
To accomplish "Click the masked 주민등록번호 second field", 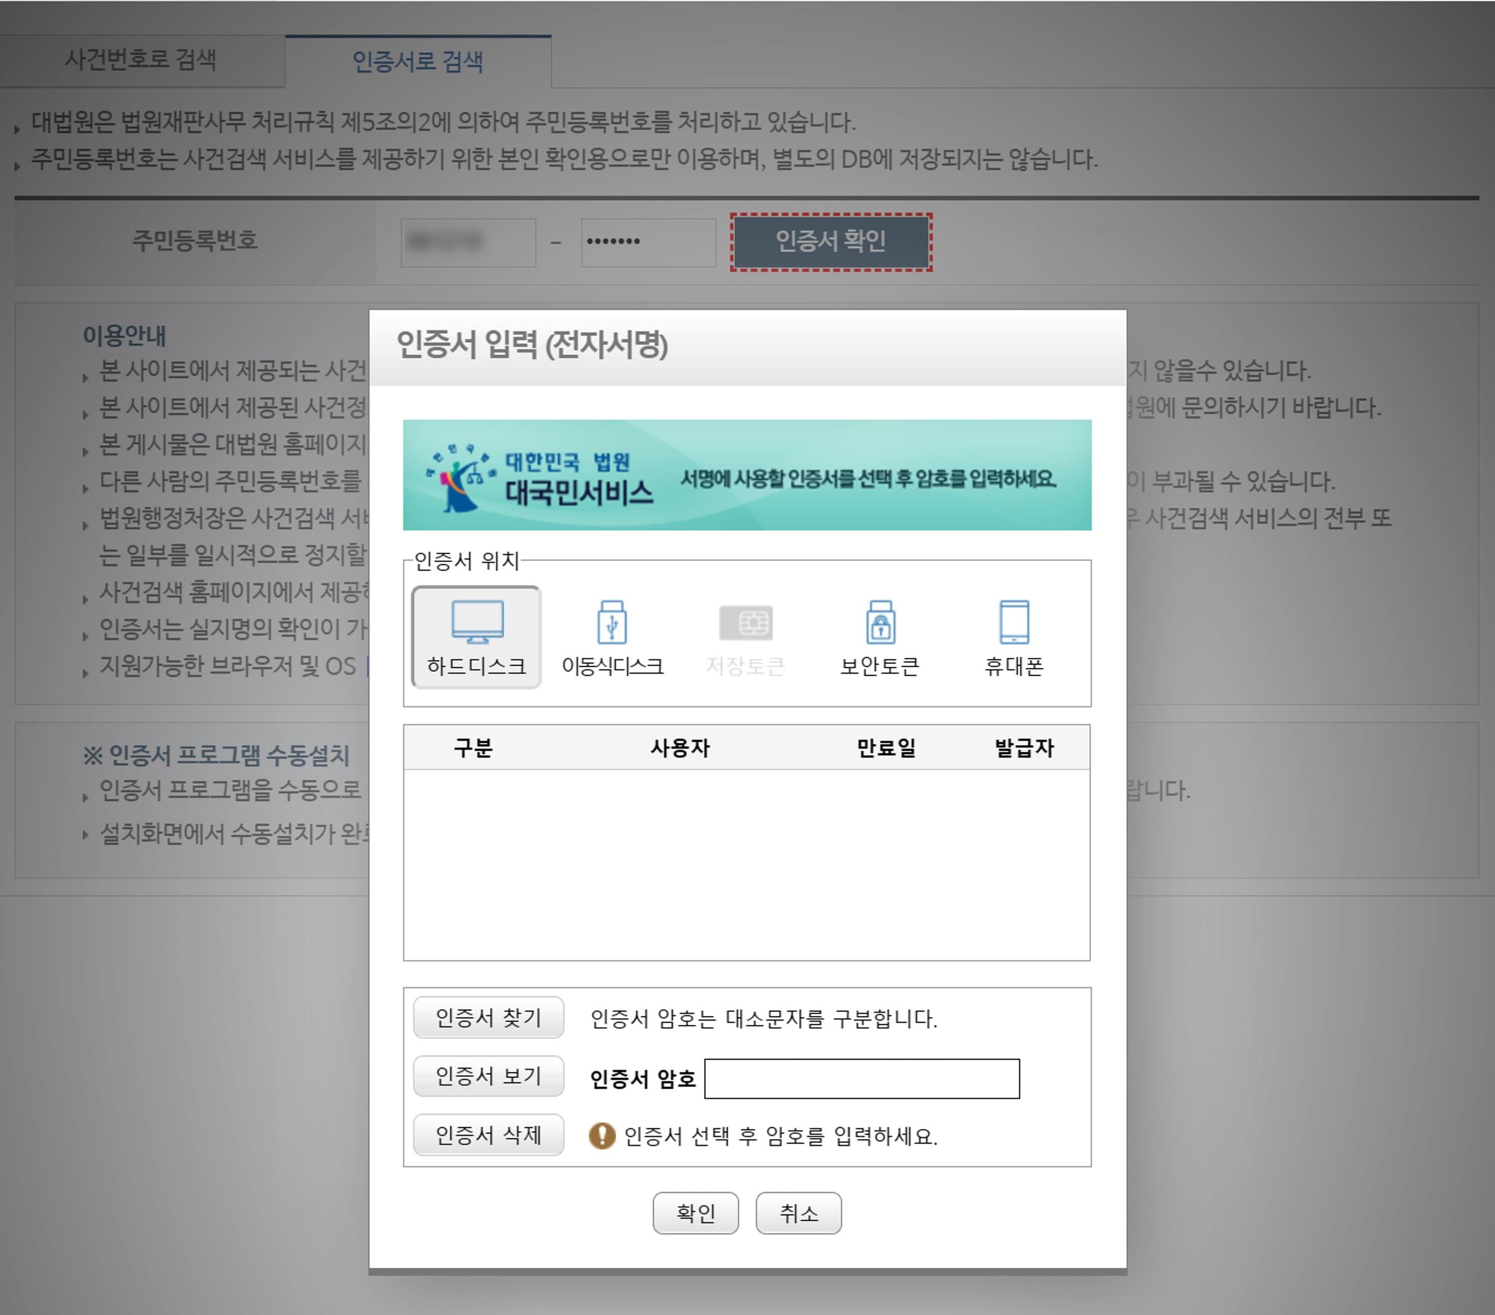I will point(649,242).
